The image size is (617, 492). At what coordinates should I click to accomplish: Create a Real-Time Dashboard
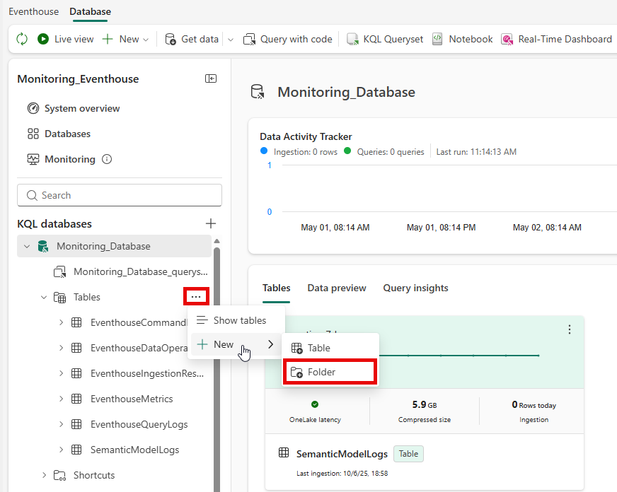point(556,40)
